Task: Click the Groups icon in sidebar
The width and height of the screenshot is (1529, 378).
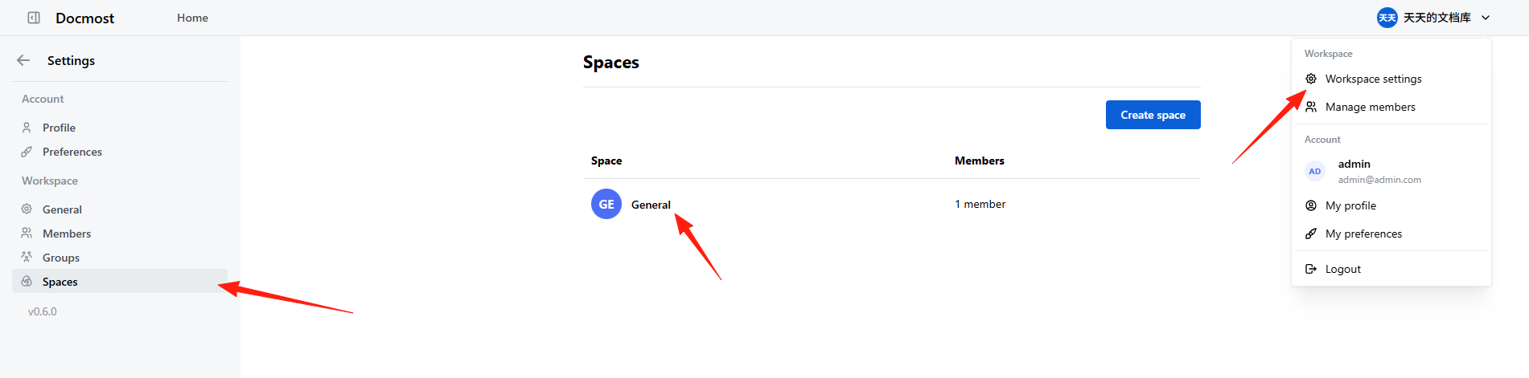Action: tap(27, 258)
